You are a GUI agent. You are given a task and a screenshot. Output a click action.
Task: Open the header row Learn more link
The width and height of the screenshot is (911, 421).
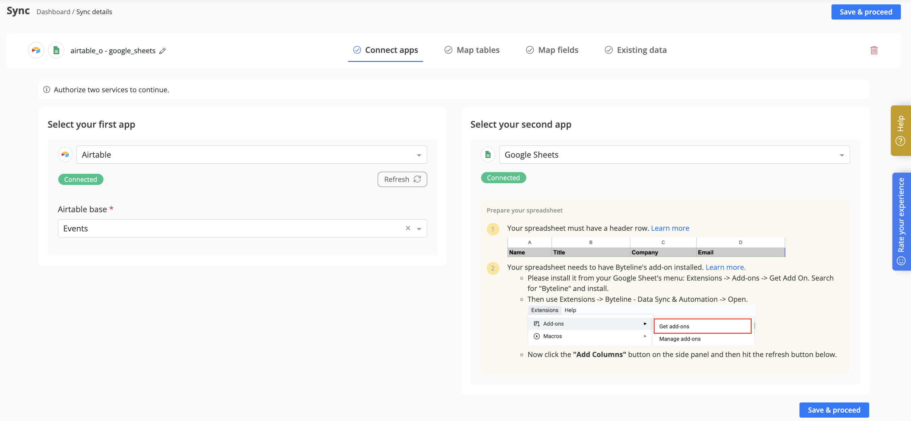click(x=670, y=228)
